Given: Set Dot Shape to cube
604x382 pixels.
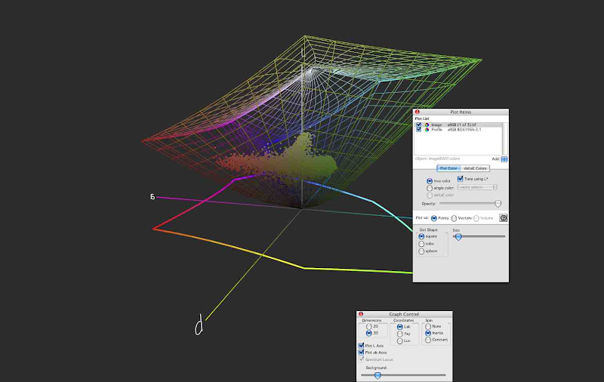Looking at the screenshot, I should 421,244.
